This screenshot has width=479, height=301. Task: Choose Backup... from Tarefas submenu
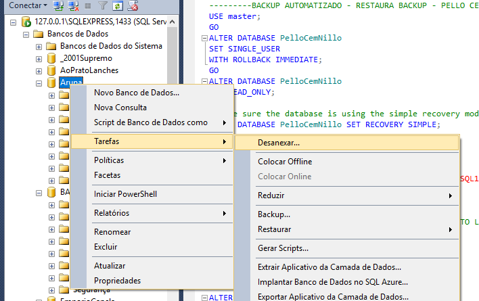tap(346, 214)
